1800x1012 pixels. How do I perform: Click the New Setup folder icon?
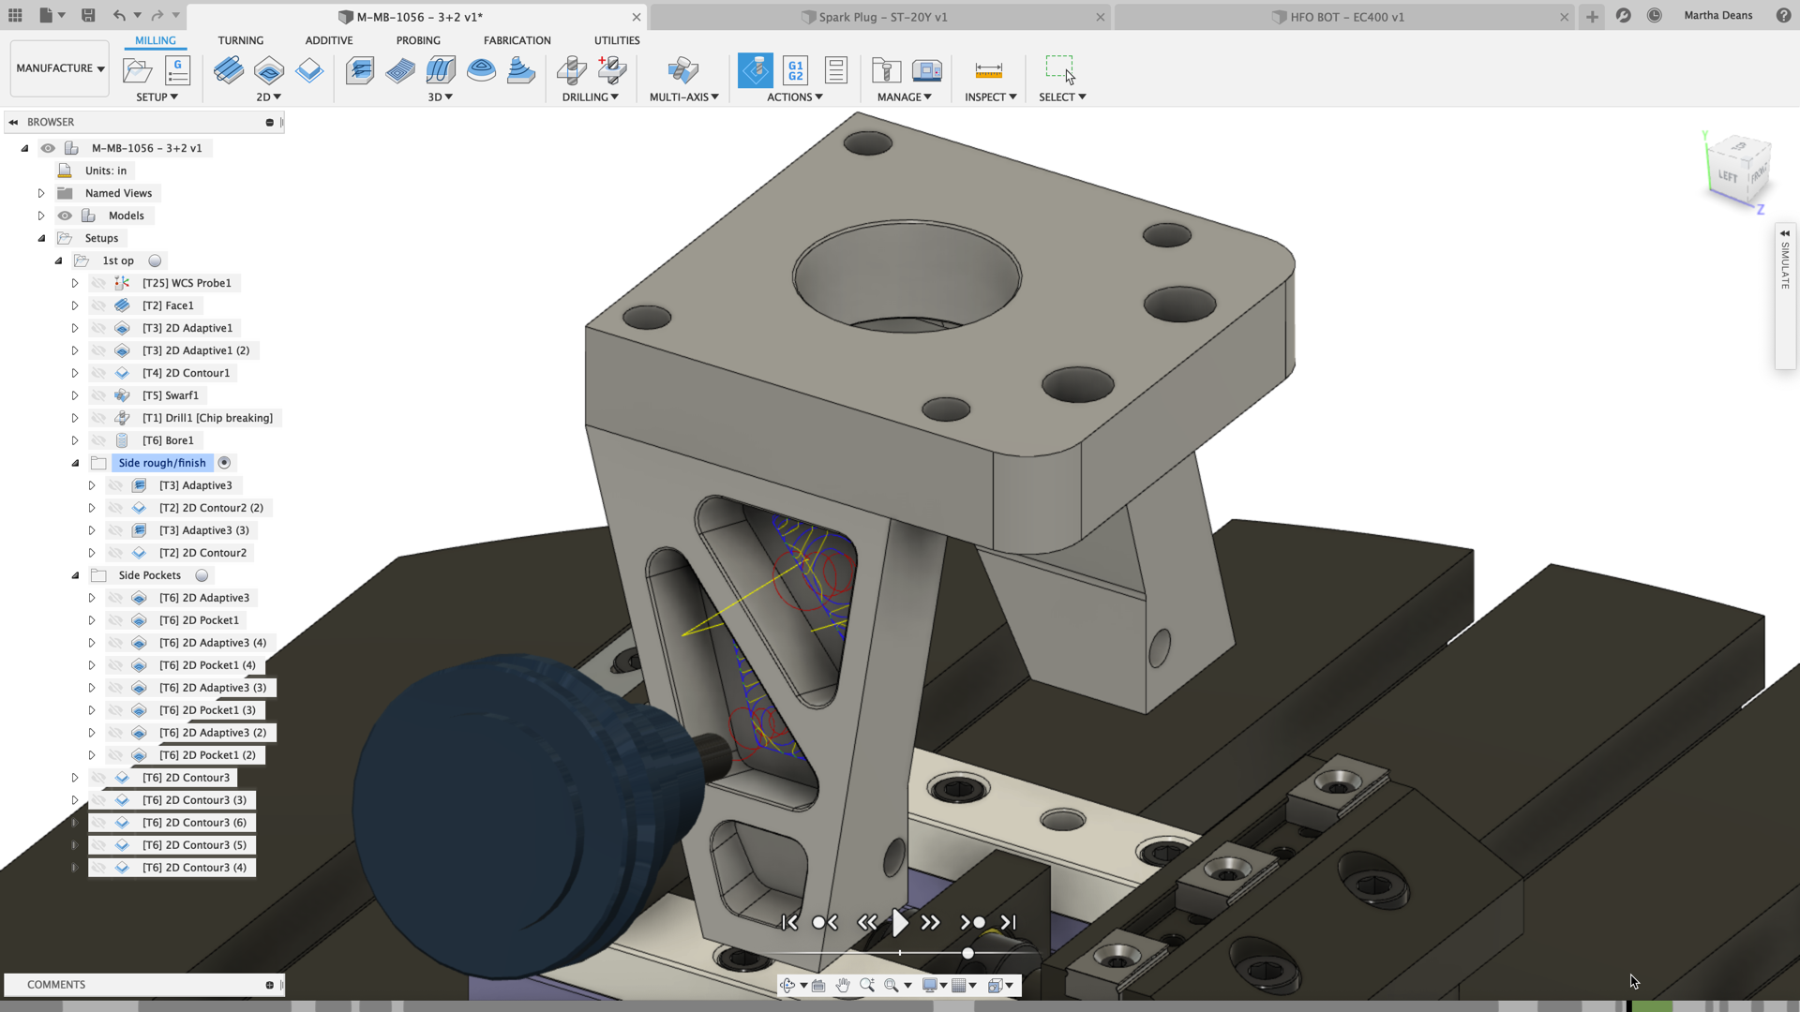[137, 70]
